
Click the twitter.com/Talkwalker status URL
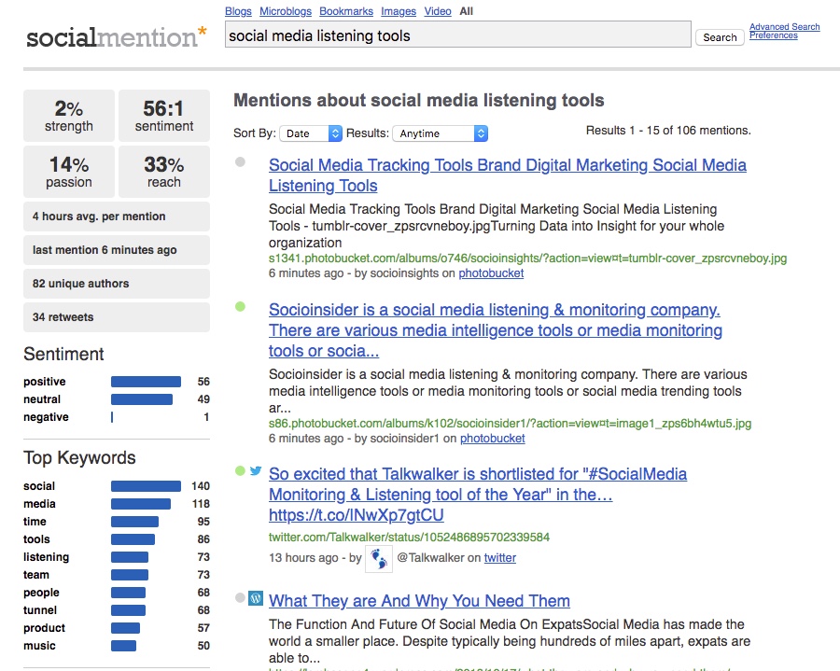(410, 537)
